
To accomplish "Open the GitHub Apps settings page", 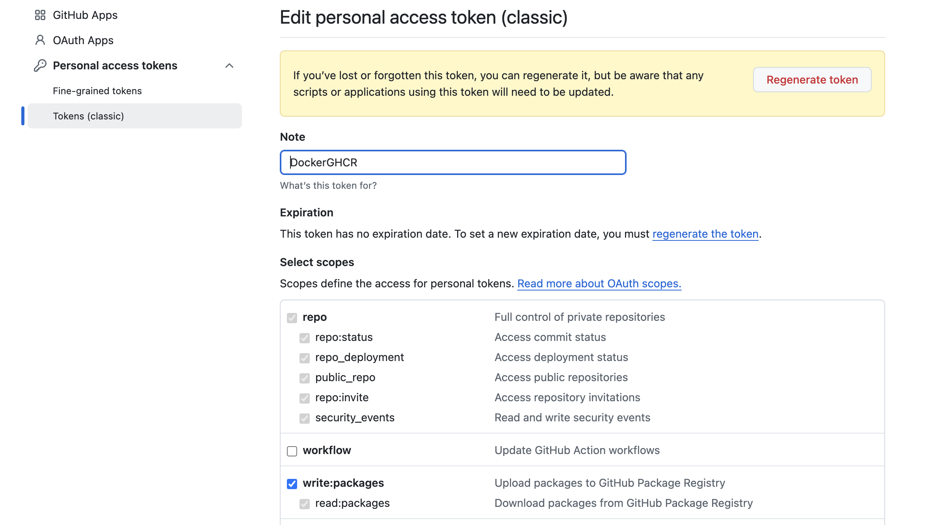I will click(85, 15).
